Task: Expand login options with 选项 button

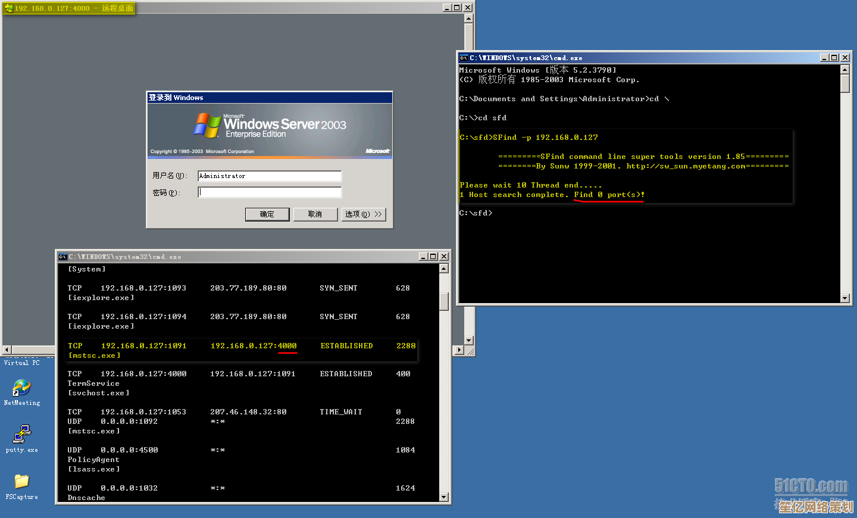Action: pyautogui.click(x=364, y=214)
